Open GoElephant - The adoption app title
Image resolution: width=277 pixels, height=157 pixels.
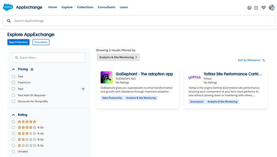[144, 74]
